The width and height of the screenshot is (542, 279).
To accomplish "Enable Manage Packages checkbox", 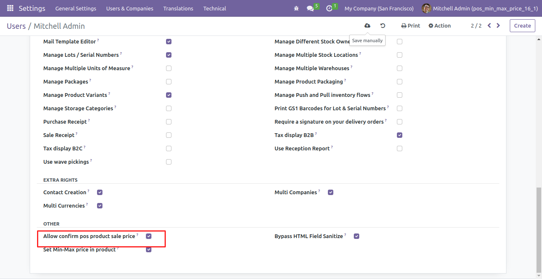I will point(169,82).
